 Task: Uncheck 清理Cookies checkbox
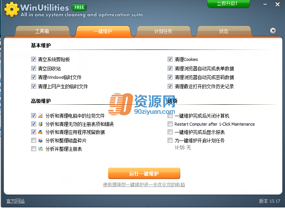tap(170, 59)
